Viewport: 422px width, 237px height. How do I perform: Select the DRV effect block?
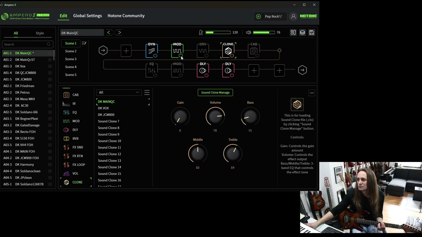coord(203,51)
